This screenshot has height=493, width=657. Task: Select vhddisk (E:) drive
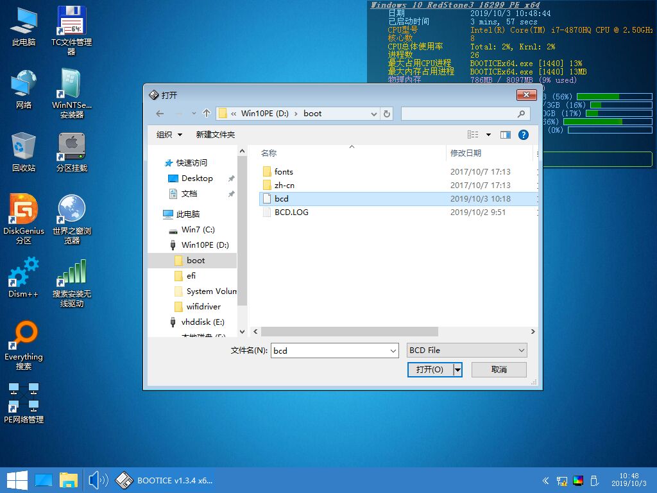[202, 322]
